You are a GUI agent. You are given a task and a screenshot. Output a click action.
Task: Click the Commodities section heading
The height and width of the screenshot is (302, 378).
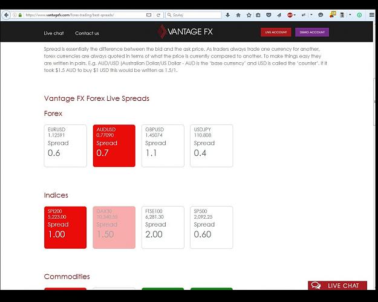pos(67,277)
